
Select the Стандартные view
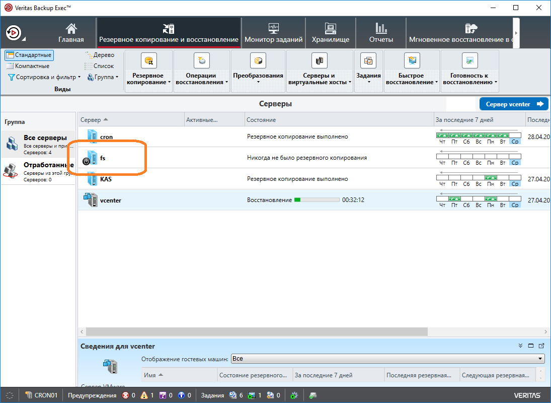point(30,55)
